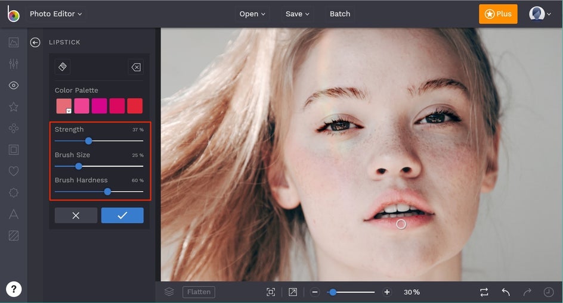The height and width of the screenshot is (303, 563).
Task: Expand the Save menu
Action: pos(297,14)
